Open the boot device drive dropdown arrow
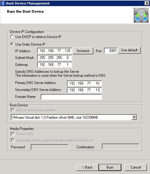The image size is (150, 174). click(134, 117)
